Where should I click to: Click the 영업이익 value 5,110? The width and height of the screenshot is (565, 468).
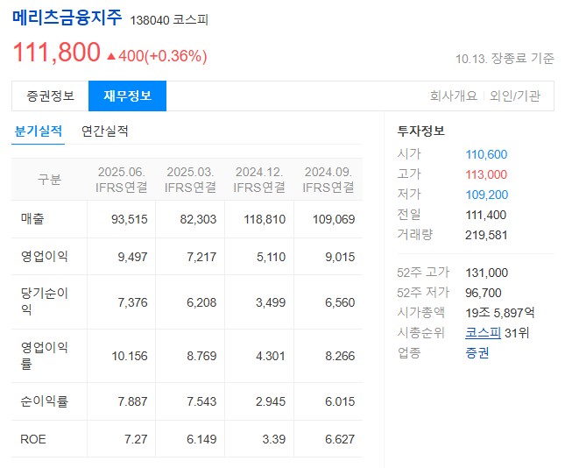(271, 257)
